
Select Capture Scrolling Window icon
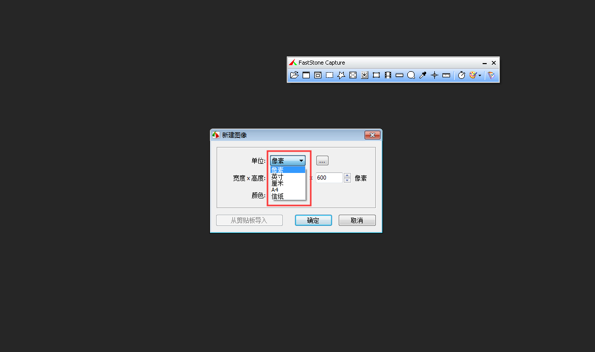point(365,75)
